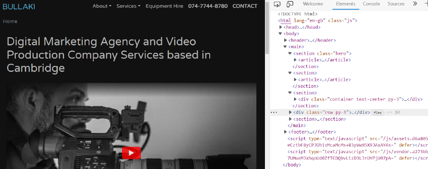Expand the footer element

tap(285, 132)
